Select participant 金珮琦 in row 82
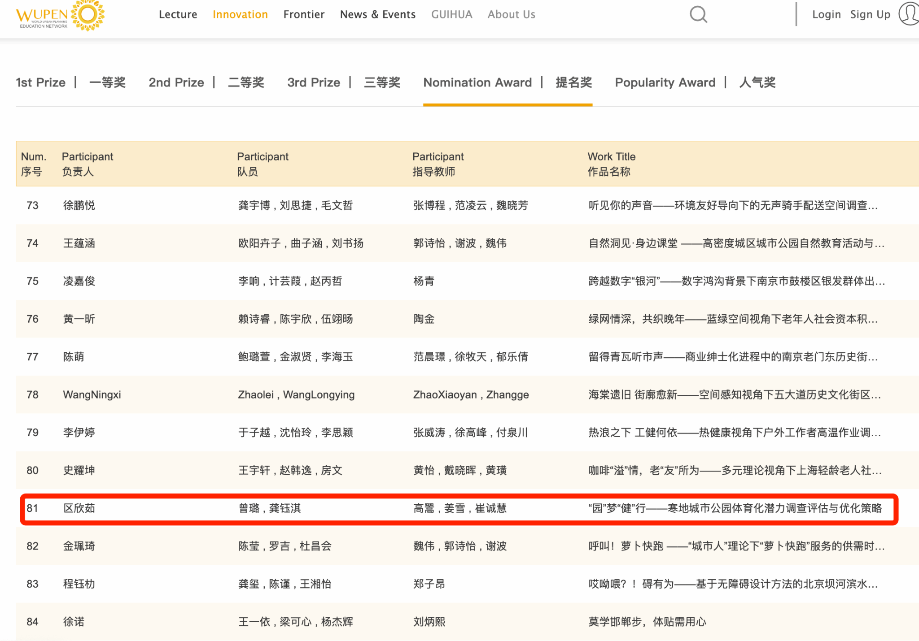The width and height of the screenshot is (919, 641). (79, 546)
